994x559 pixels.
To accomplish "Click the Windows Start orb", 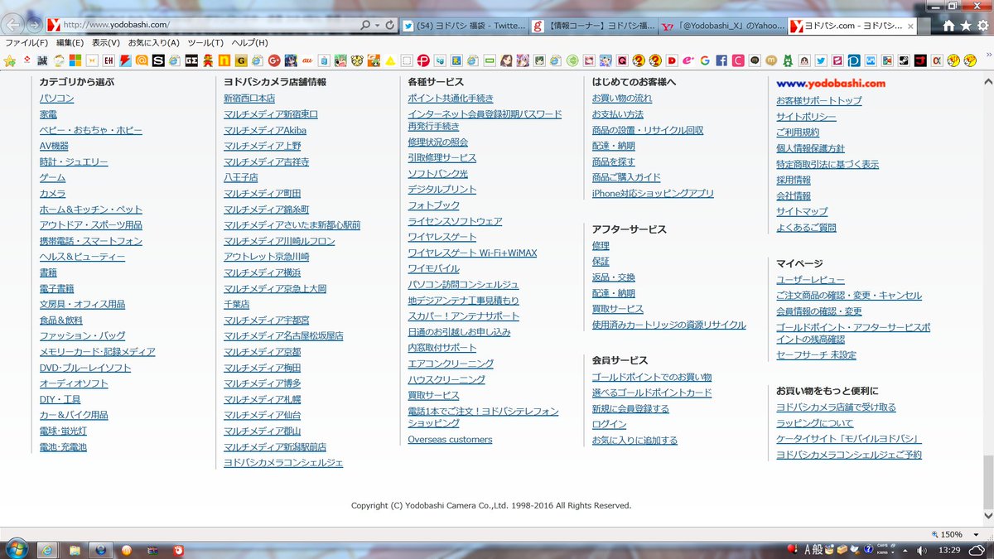I will click(x=16, y=550).
